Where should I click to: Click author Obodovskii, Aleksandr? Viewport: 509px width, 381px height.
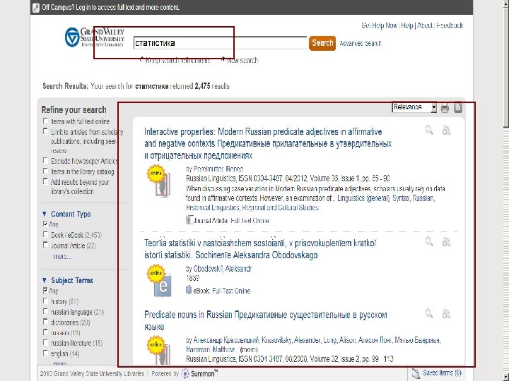[223, 269]
